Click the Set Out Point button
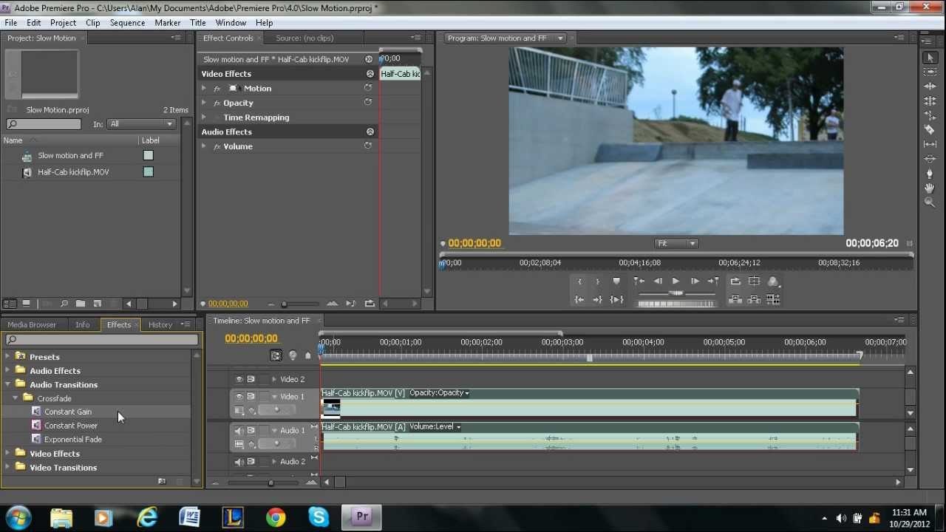 tap(598, 281)
